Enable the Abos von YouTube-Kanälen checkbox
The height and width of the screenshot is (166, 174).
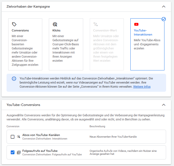click(13, 137)
